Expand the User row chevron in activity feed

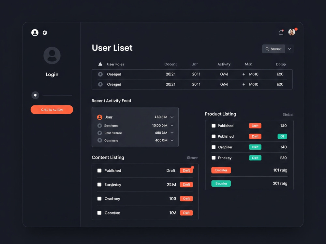pyautogui.click(x=172, y=117)
